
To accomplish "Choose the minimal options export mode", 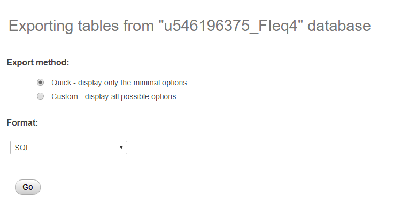I will tap(40, 83).
